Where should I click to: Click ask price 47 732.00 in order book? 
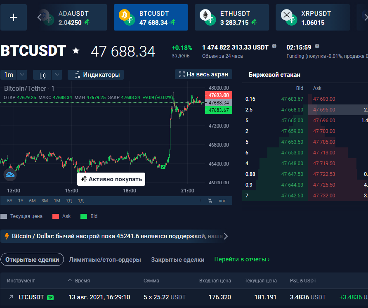tap(324, 195)
